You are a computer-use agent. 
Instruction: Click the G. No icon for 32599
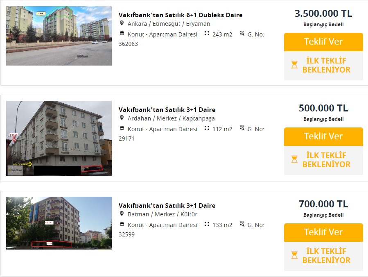pyautogui.click(x=242, y=225)
